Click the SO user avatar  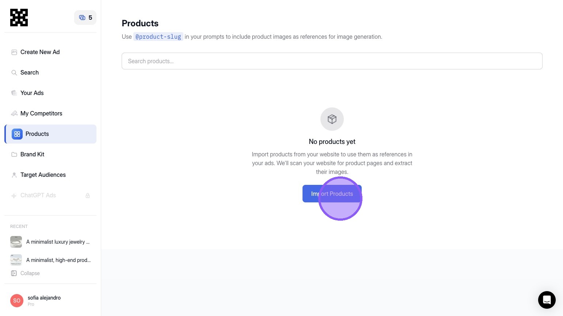click(x=17, y=301)
